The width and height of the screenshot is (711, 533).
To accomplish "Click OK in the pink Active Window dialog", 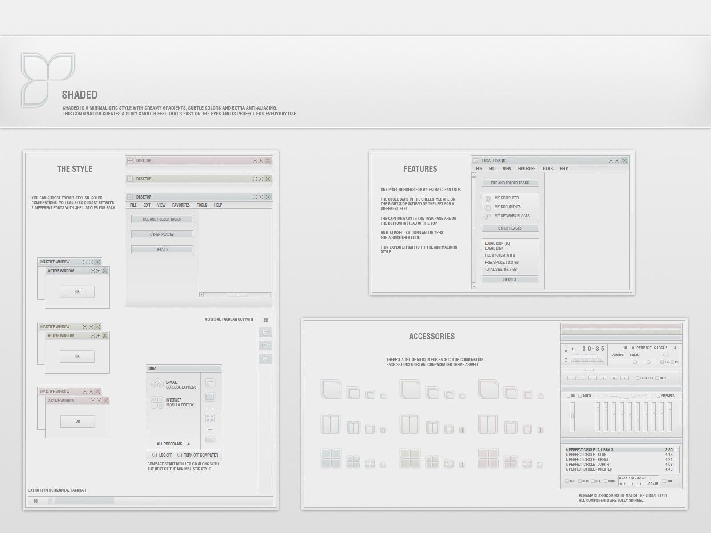I will [78, 422].
